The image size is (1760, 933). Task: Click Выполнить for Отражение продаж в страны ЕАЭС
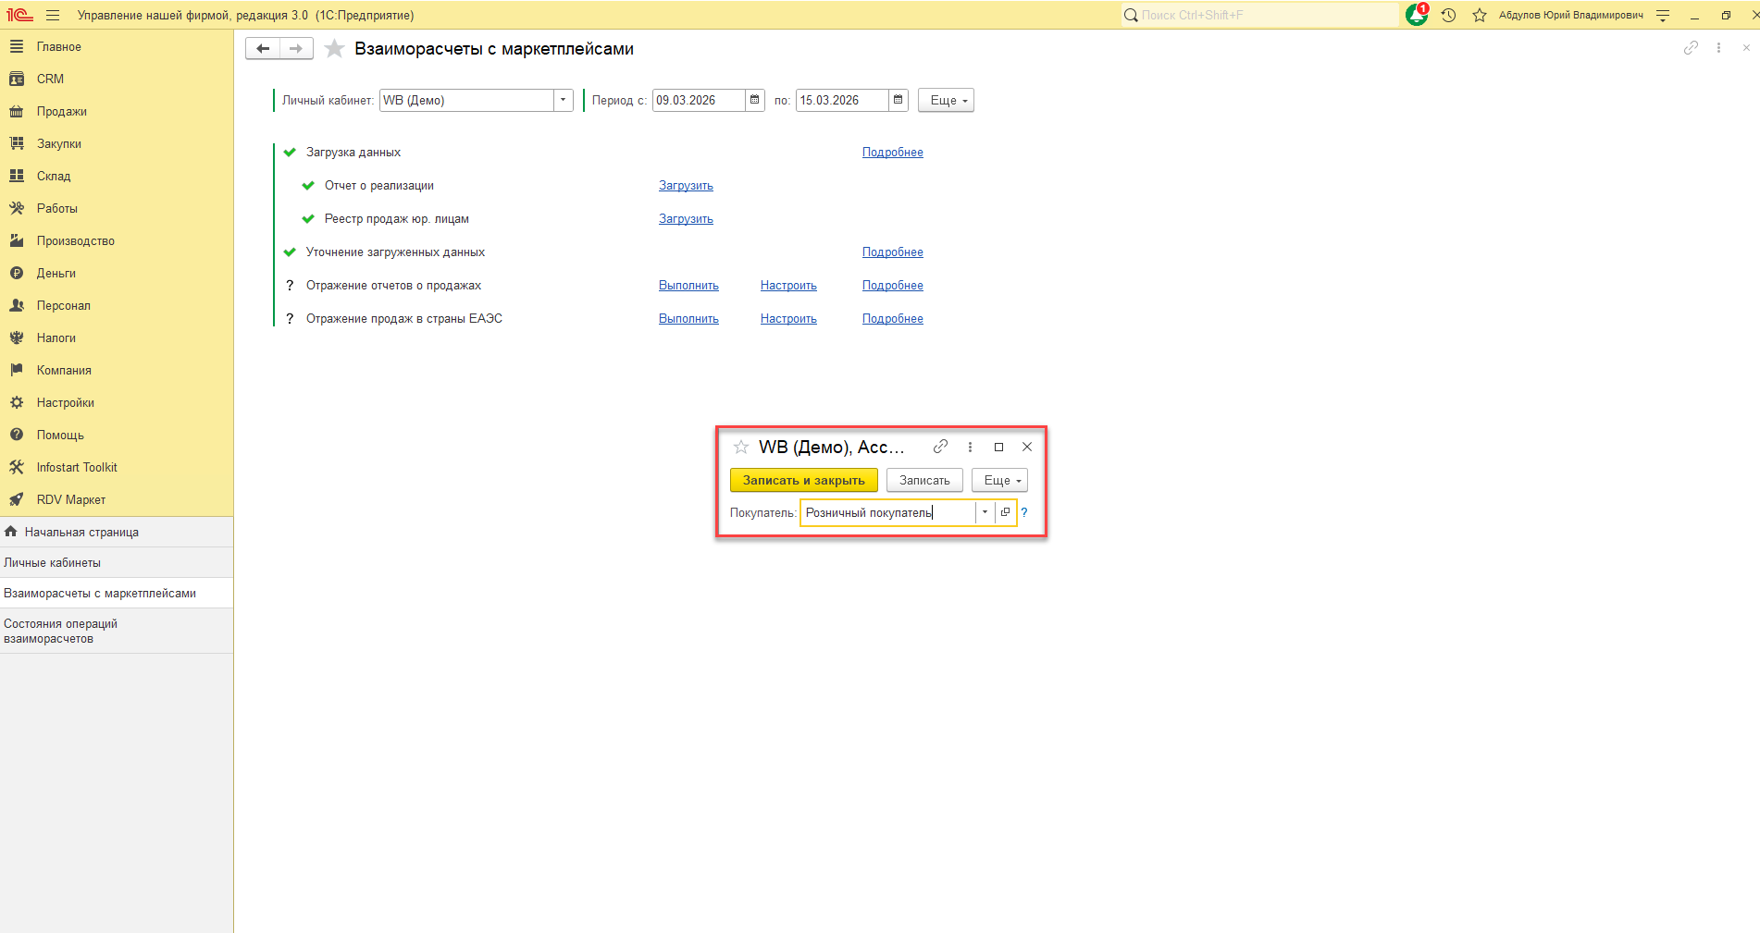point(688,319)
